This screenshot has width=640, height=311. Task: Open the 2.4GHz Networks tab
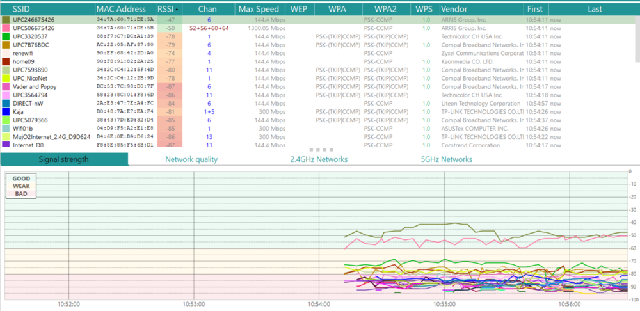[319, 159]
